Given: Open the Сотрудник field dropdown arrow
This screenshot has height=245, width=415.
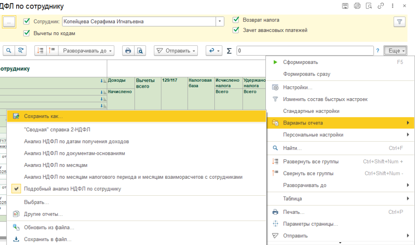Looking at the screenshot, I should tap(220, 21).
